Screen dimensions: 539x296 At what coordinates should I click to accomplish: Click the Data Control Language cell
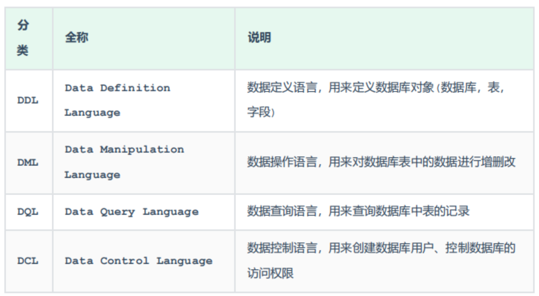(138, 261)
